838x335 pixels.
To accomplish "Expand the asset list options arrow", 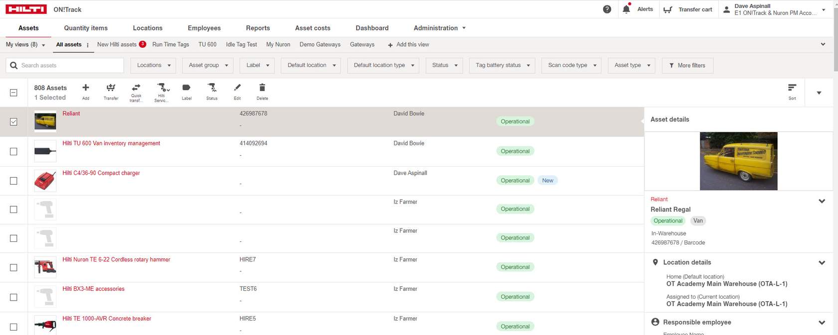I will click(x=819, y=93).
